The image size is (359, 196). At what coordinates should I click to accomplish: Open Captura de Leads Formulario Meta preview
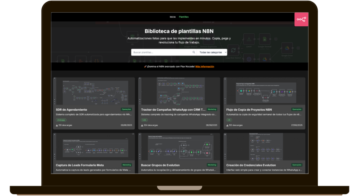94,147
